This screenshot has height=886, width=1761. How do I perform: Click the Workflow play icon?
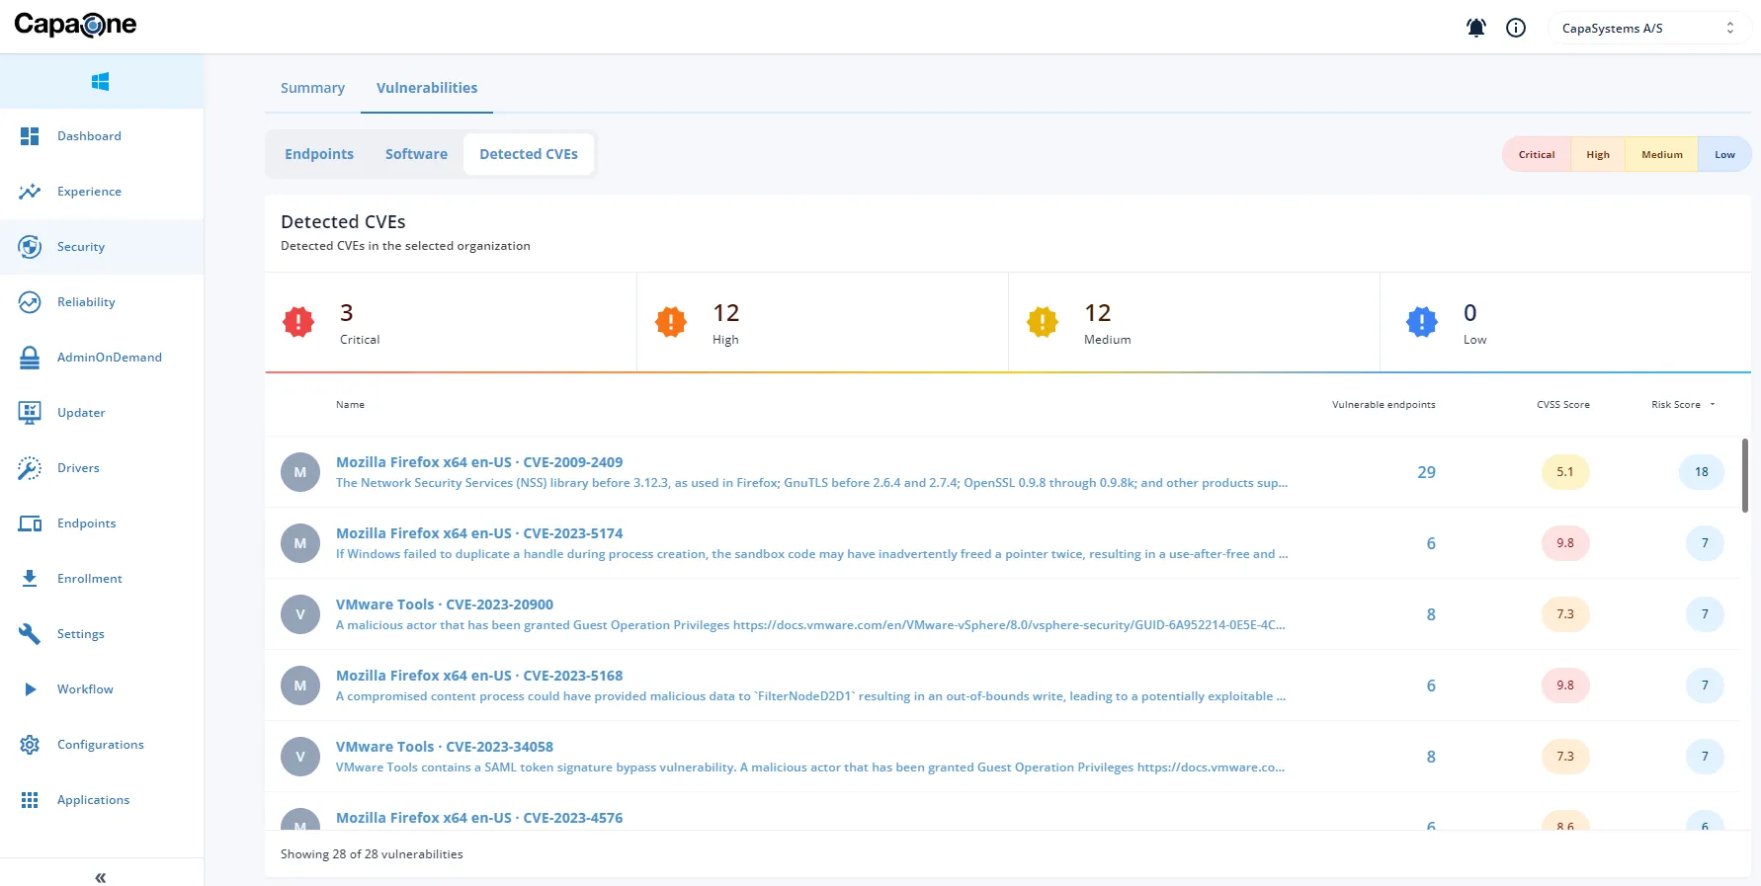coord(30,689)
